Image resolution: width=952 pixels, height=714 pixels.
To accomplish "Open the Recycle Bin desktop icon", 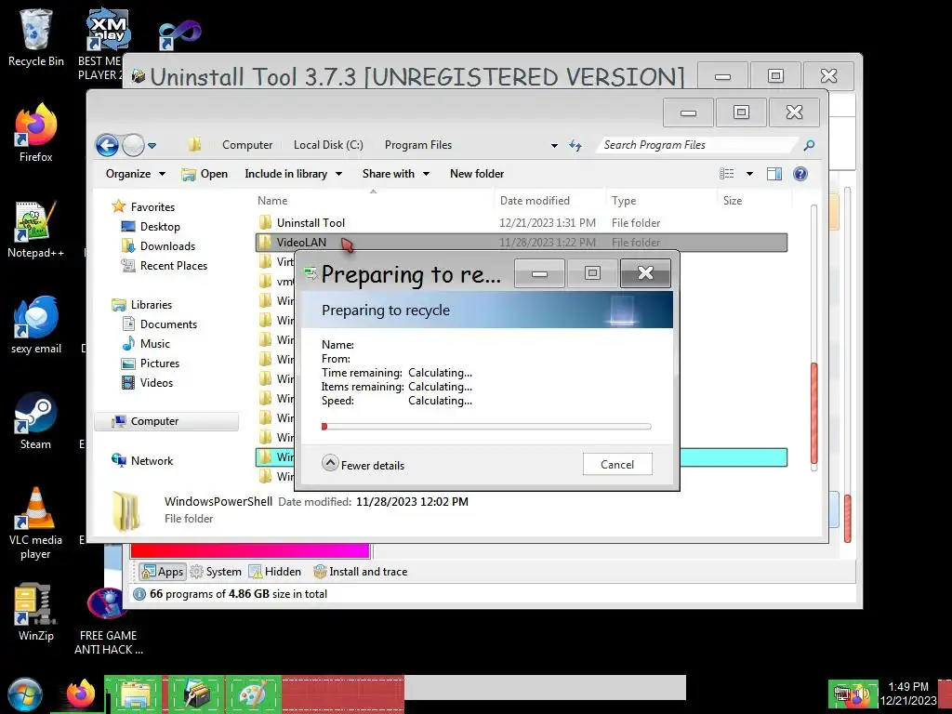I will pyautogui.click(x=36, y=36).
